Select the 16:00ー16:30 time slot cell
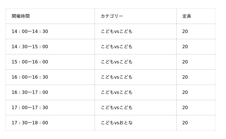226x139 pixels. tap(50, 77)
